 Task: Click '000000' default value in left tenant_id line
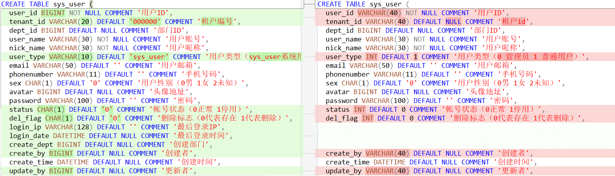tap(145, 22)
